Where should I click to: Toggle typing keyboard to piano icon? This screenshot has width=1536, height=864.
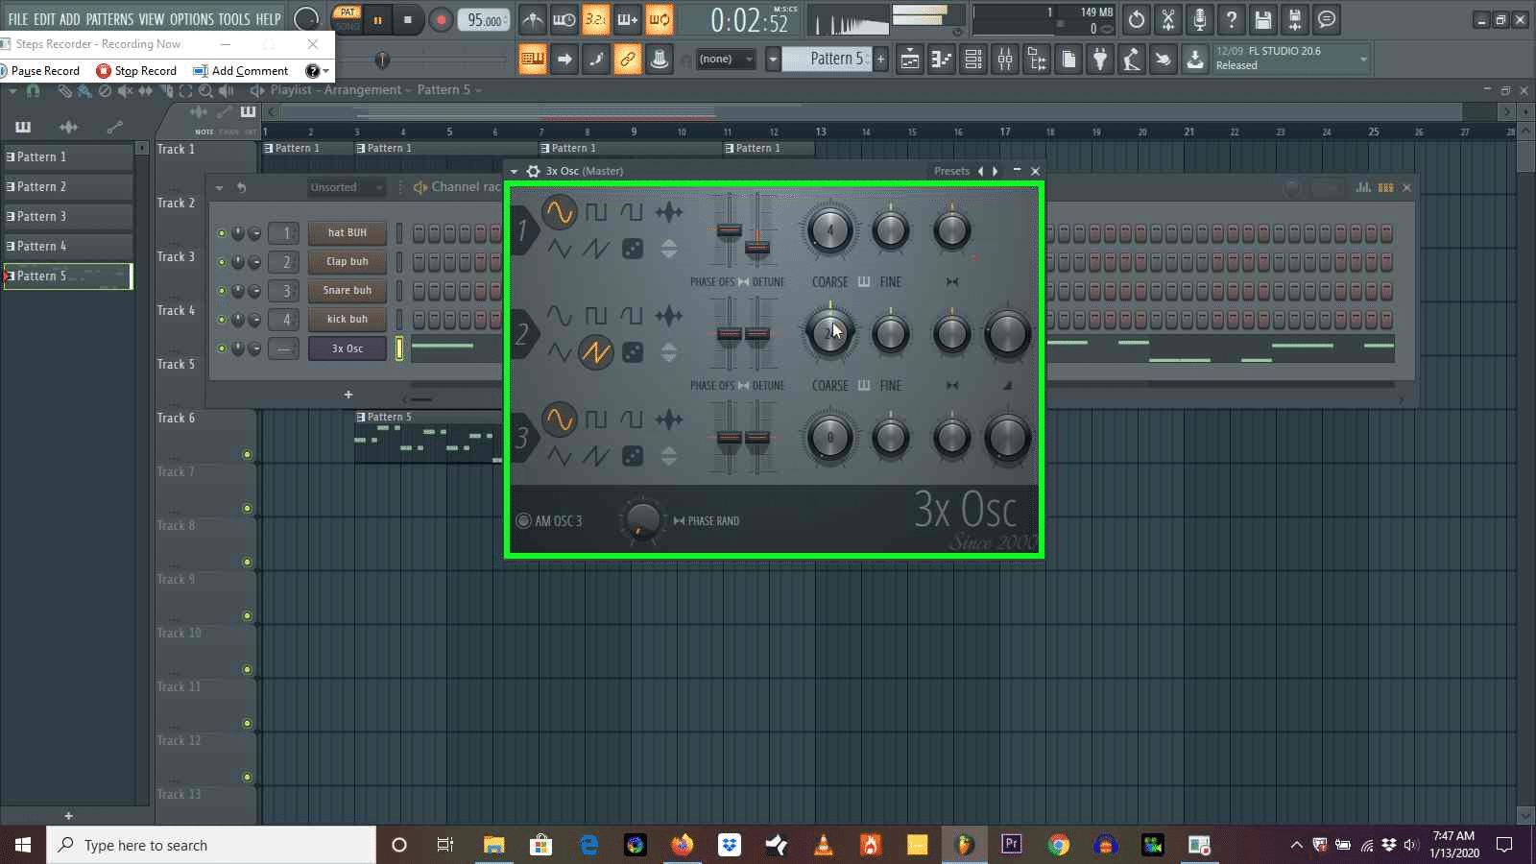pos(533,60)
